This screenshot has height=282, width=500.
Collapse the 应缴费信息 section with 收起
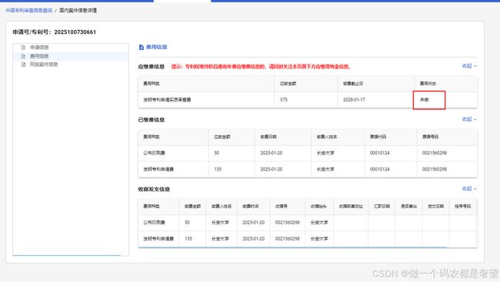469,66
